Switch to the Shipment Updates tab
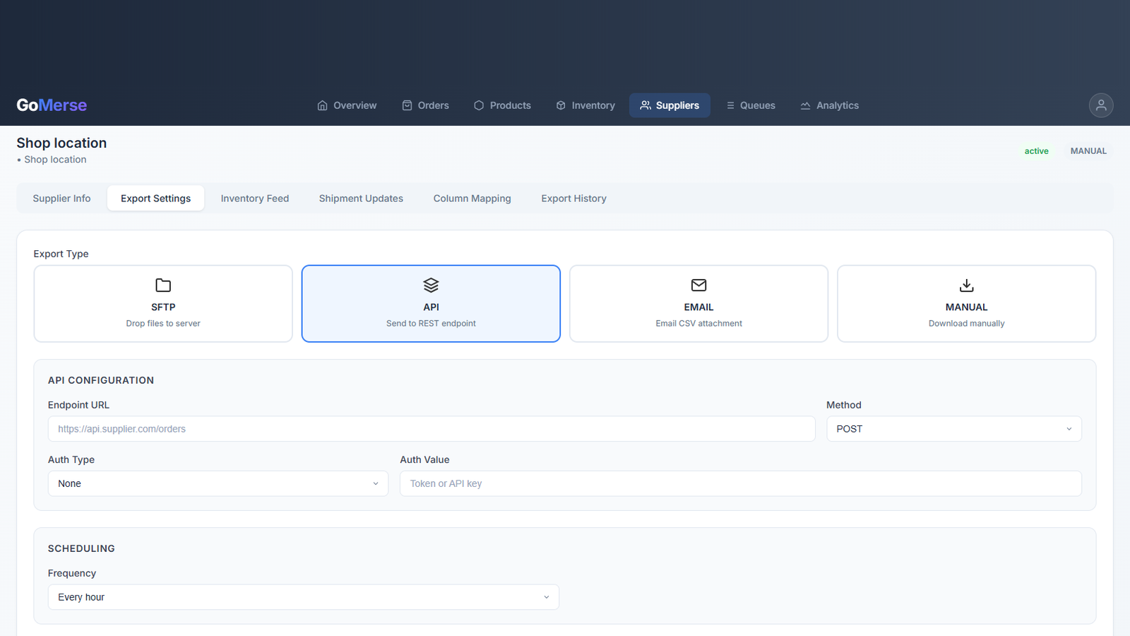The image size is (1130, 636). pyautogui.click(x=361, y=199)
